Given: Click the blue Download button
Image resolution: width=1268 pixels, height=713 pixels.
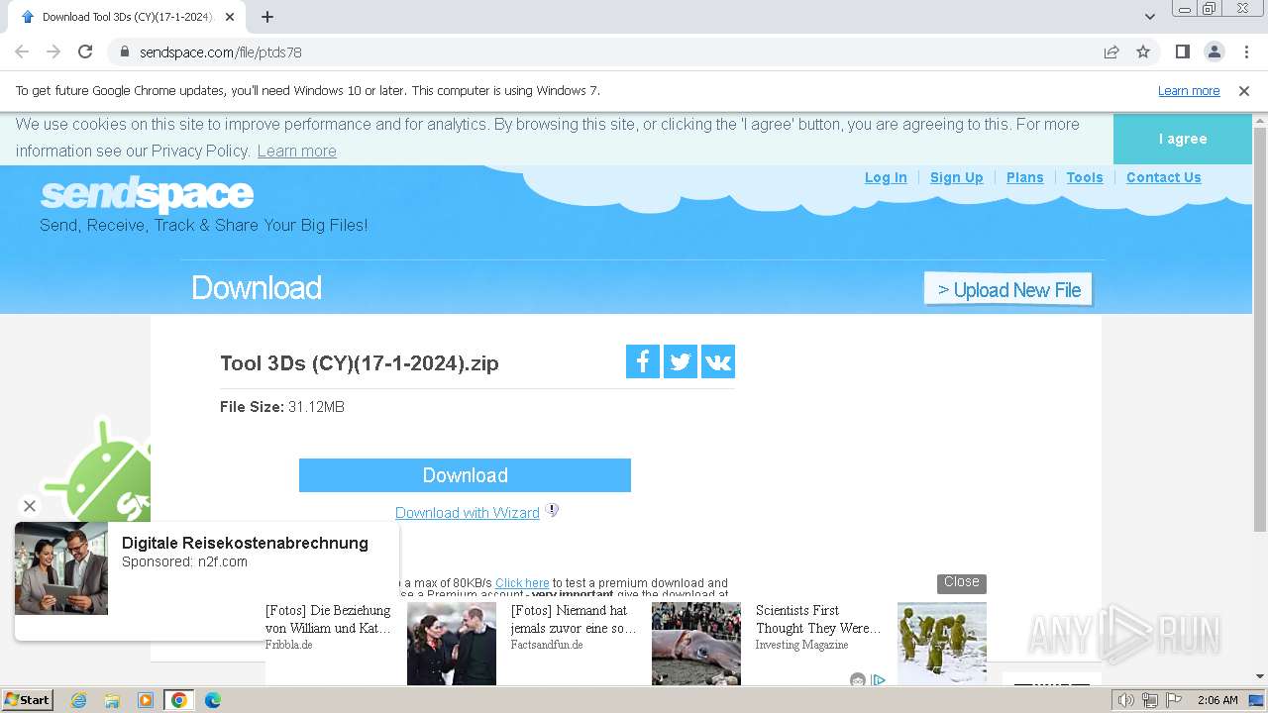Looking at the screenshot, I should click(465, 475).
